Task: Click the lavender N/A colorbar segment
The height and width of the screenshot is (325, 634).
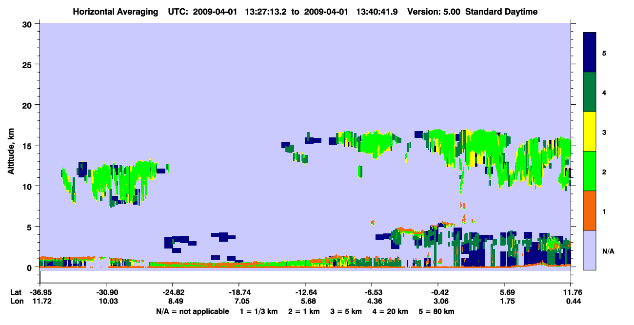Action: click(590, 250)
